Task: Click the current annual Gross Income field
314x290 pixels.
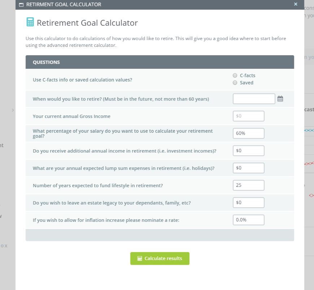Action: point(248,116)
